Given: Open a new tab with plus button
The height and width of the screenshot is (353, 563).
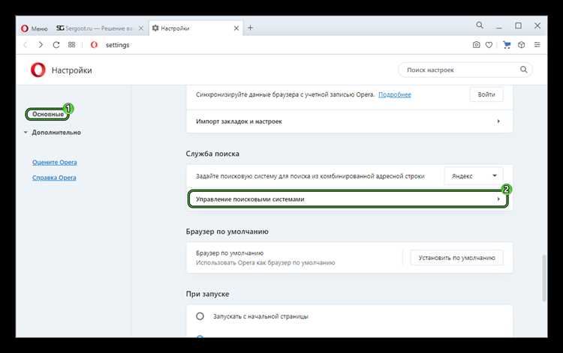Looking at the screenshot, I should pyautogui.click(x=250, y=28).
